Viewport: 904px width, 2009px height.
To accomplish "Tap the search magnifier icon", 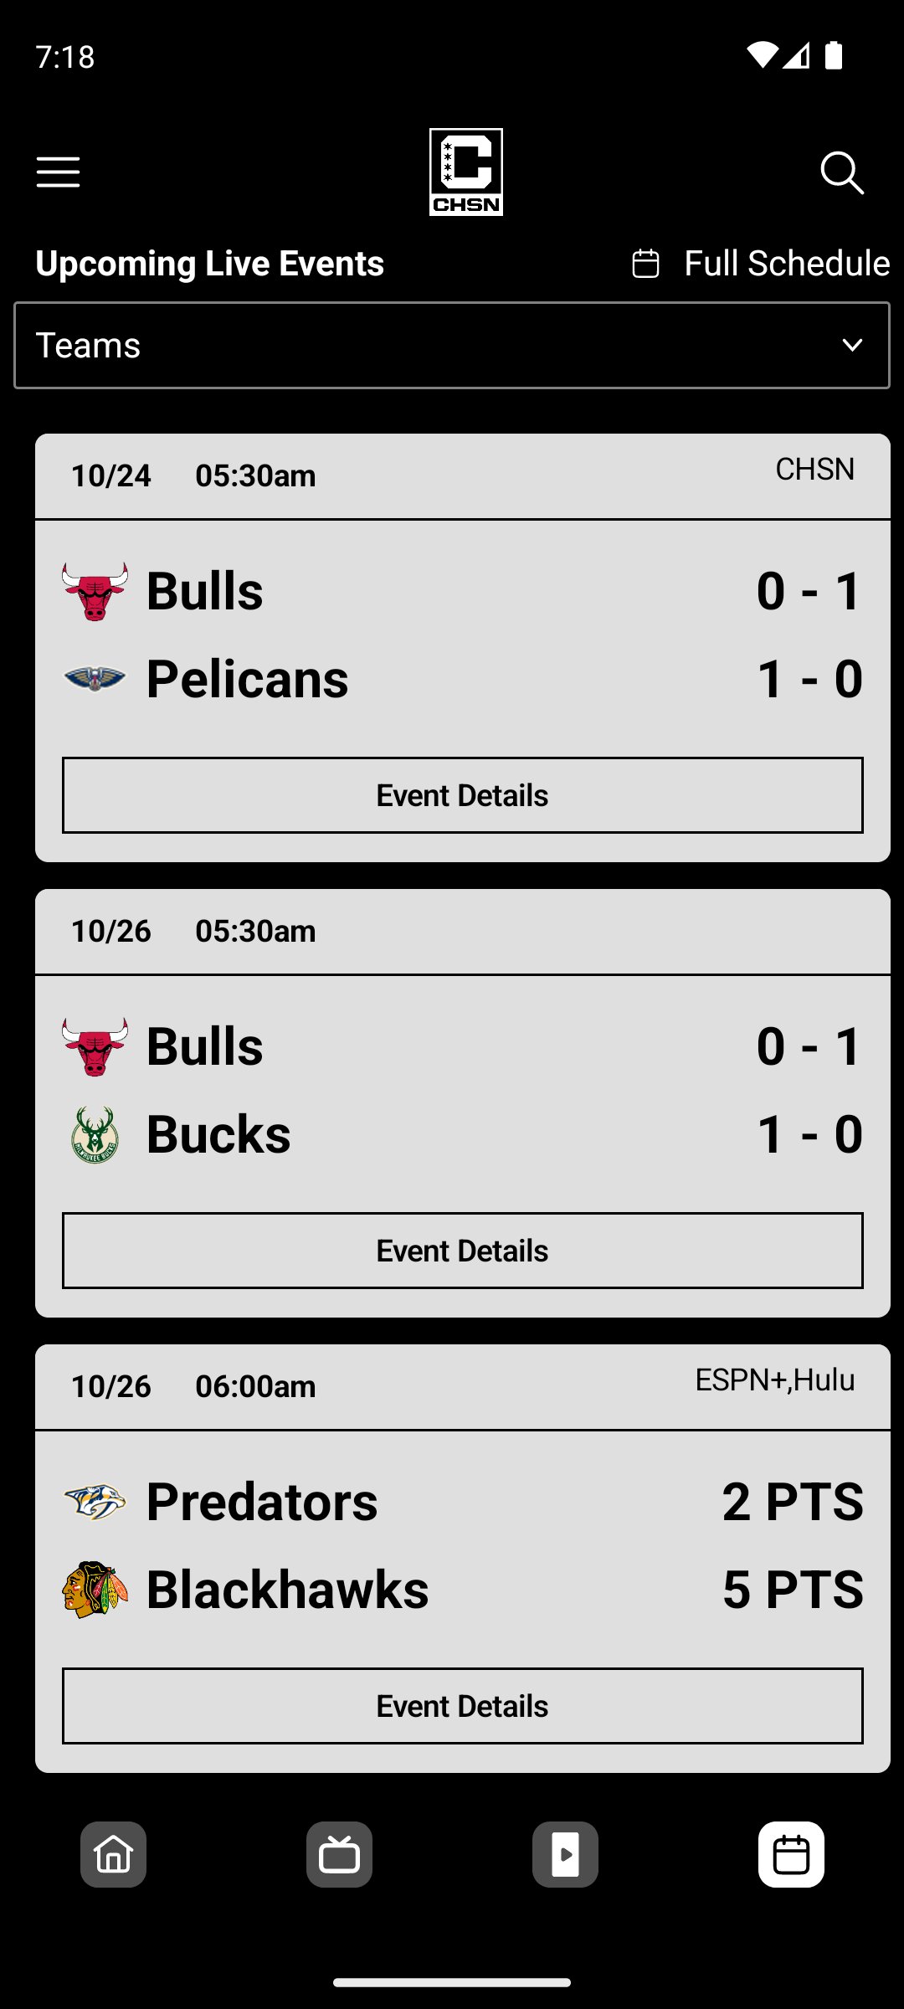I will 842,172.
